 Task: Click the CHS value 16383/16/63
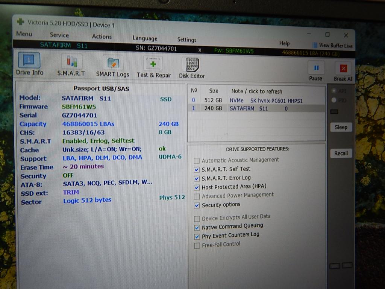pyautogui.click(x=83, y=132)
